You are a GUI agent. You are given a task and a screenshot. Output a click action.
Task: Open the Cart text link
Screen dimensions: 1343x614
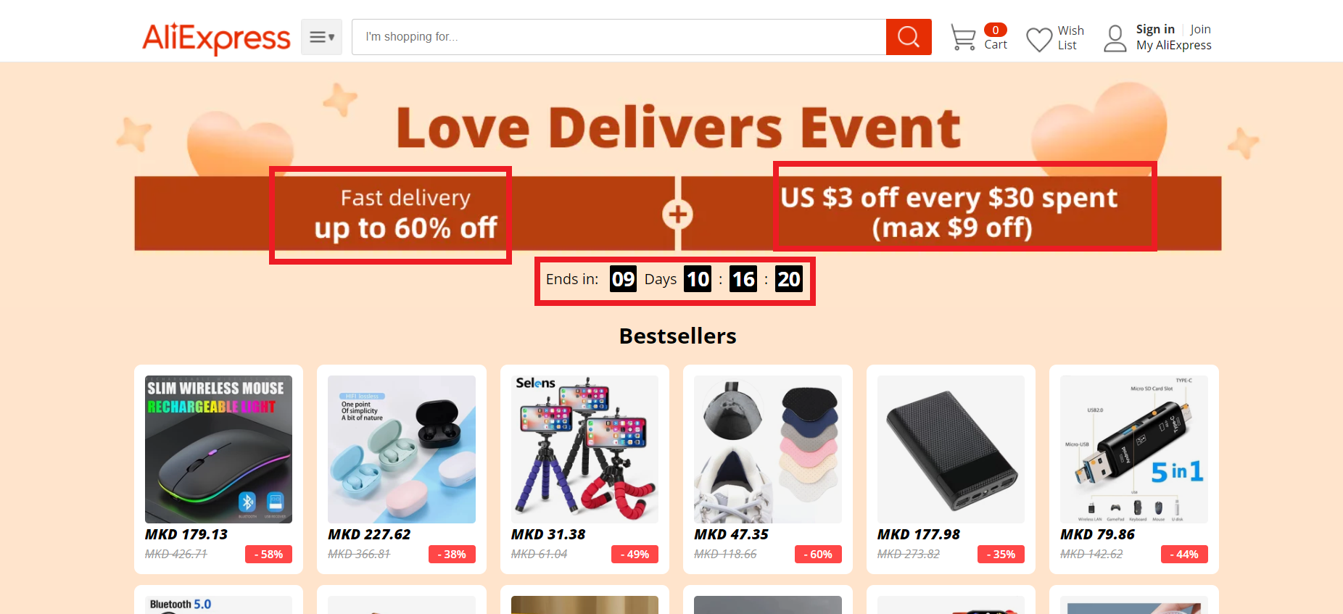coord(996,44)
